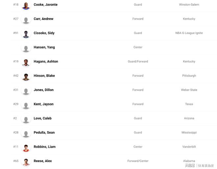Image resolution: width=217 pixels, height=169 pixels.
Task: Open the Hagans, Ashton profile link
Action: [46, 61]
